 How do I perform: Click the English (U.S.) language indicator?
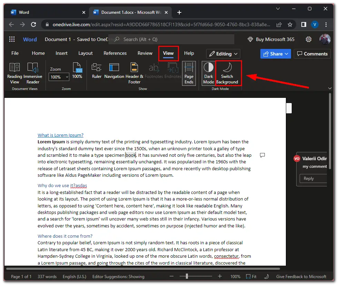[x=74, y=276]
